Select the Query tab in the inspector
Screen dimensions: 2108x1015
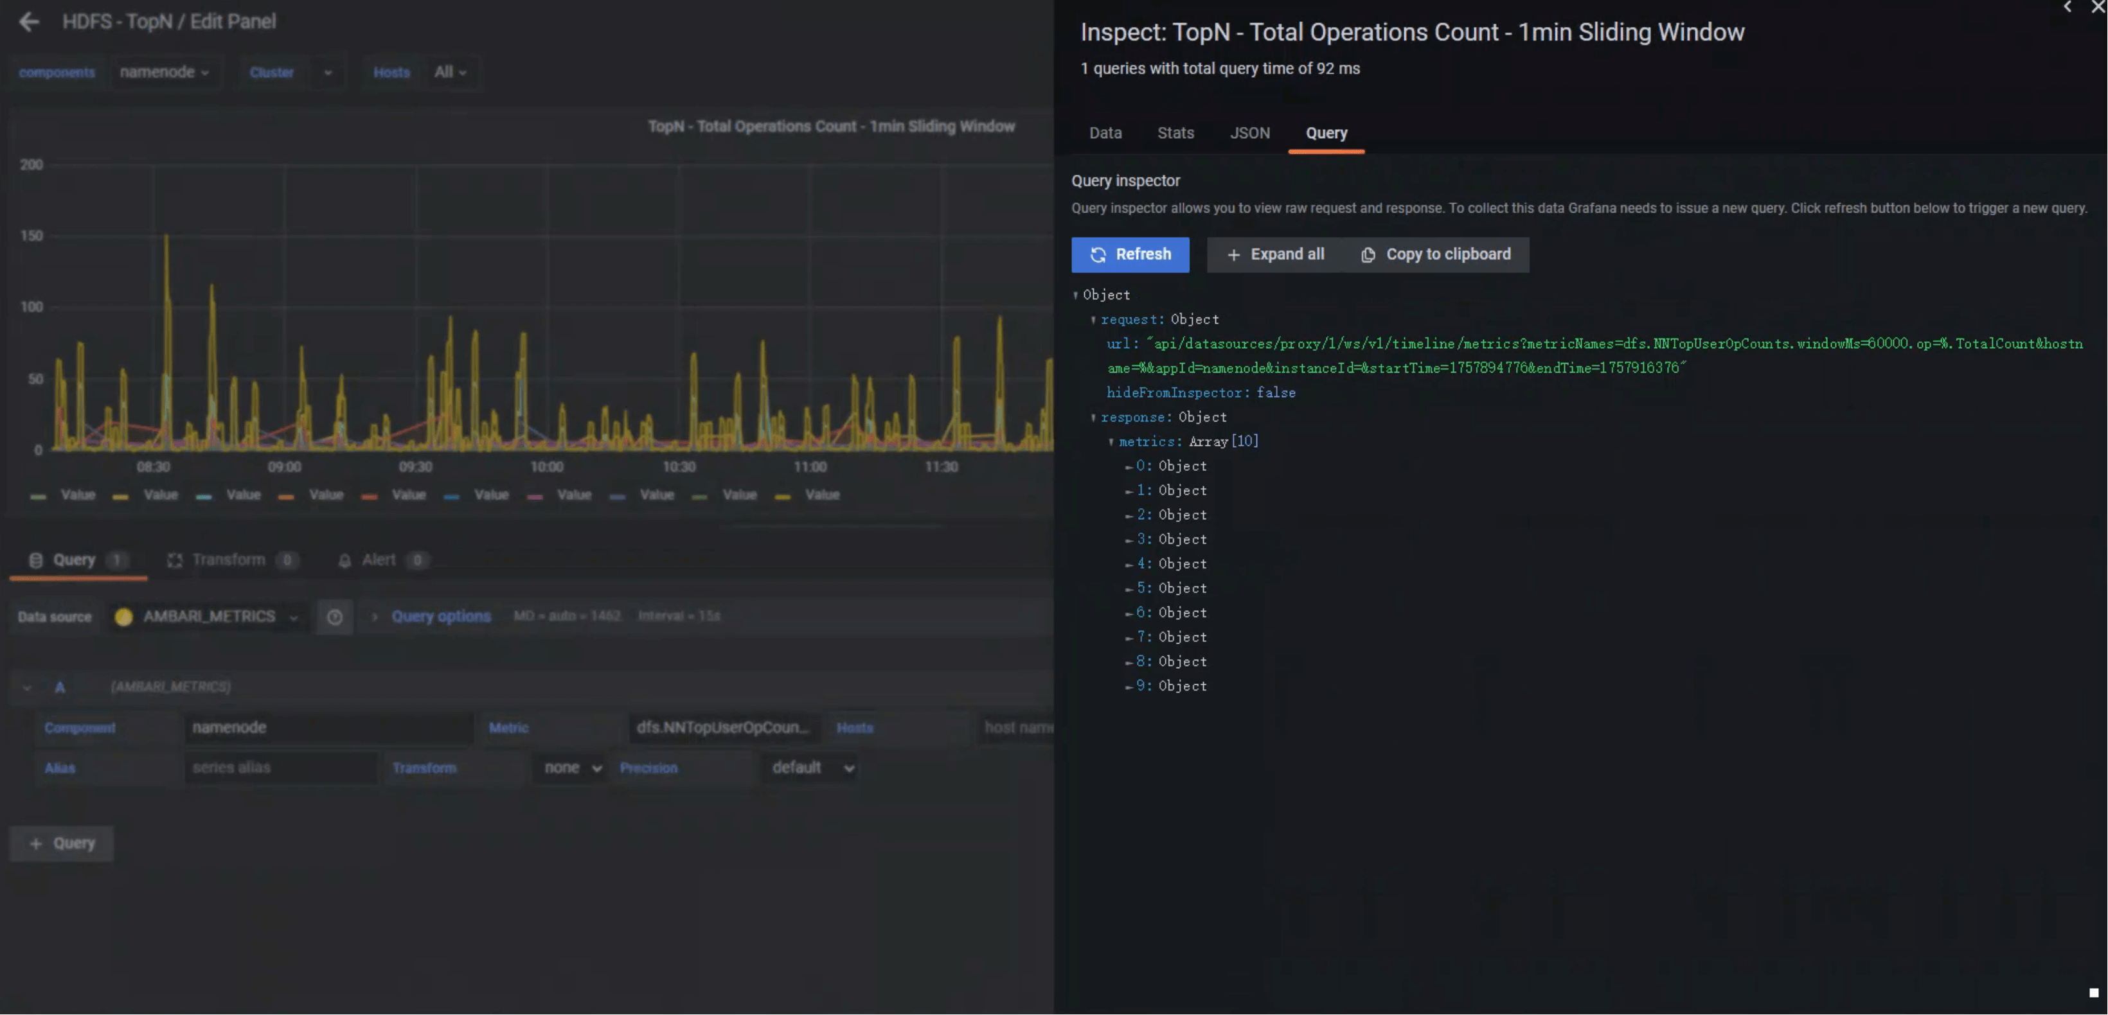click(1326, 132)
